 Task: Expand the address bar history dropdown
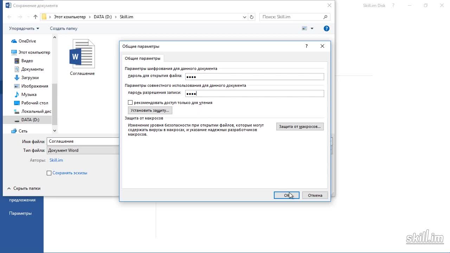[x=245, y=17]
